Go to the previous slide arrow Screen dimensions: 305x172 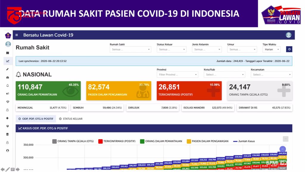coord(3,170)
